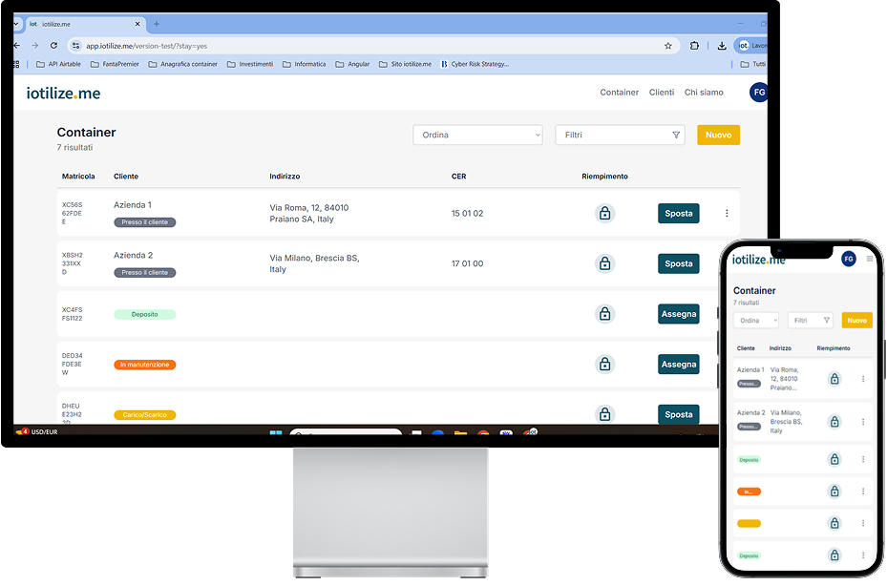Open the Cyber Risk Strategy bookmark
887x586 pixels.
point(475,65)
